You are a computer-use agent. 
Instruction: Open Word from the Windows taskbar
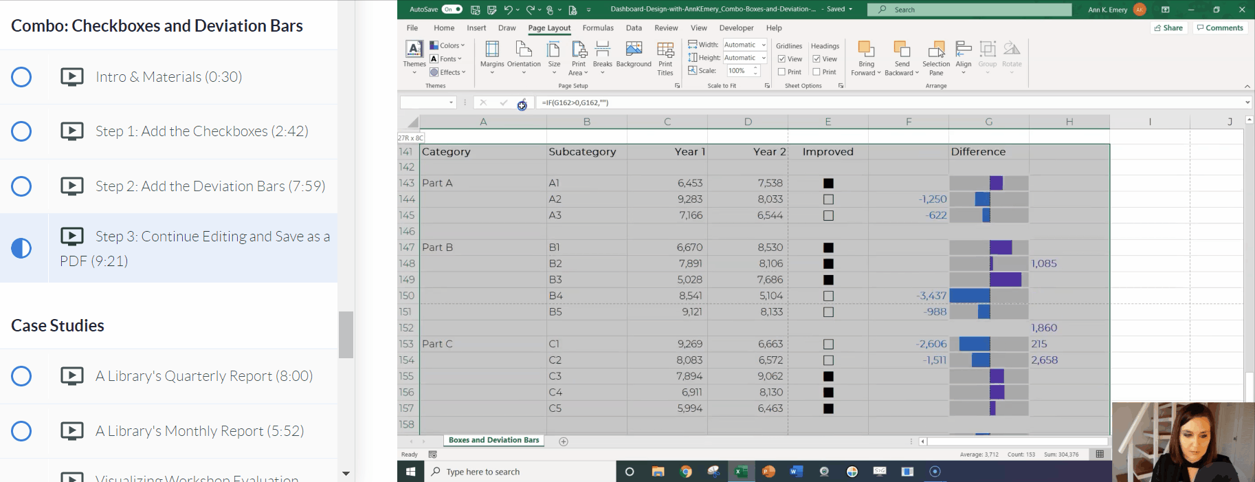click(x=796, y=472)
